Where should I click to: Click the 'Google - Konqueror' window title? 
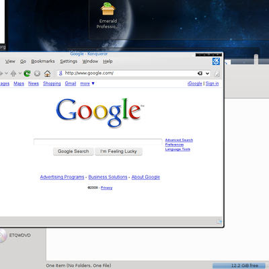coord(89,54)
